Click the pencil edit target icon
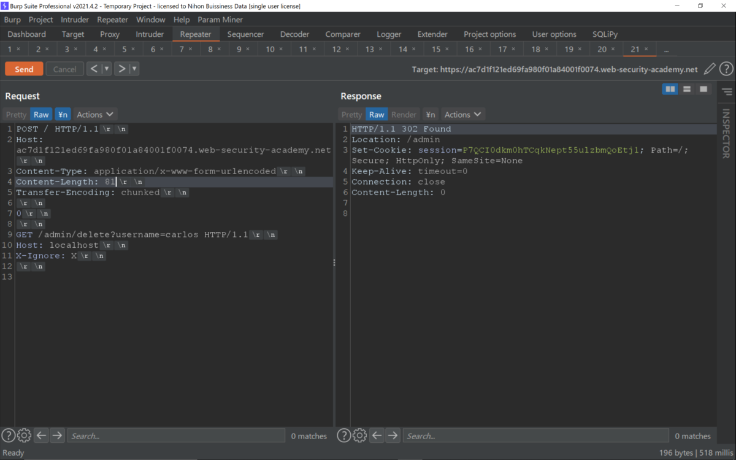736x460 pixels. tap(710, 69)
